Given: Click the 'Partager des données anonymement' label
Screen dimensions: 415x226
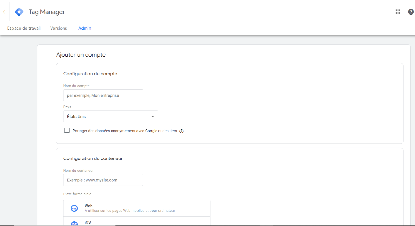Looking at the screenshot, I should point(125,131).
